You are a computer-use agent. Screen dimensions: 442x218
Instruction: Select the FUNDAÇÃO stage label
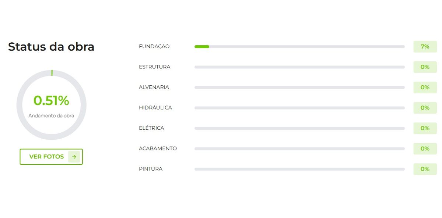pyautogui.click(x=154, y=47)
